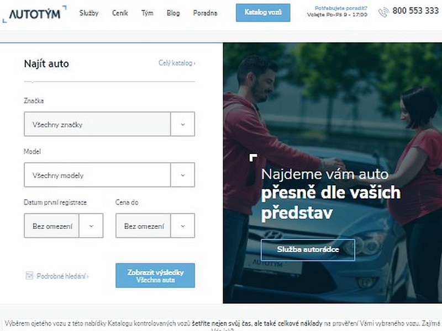This screenshot has width=442, height=331.
Task: Expand the Značka dropdown arrow
Action: [183, 124]
